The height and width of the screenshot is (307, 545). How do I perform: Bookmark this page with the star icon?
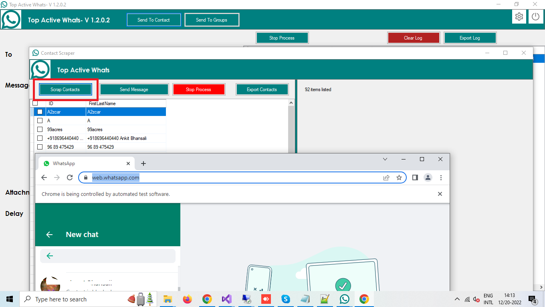399,177
